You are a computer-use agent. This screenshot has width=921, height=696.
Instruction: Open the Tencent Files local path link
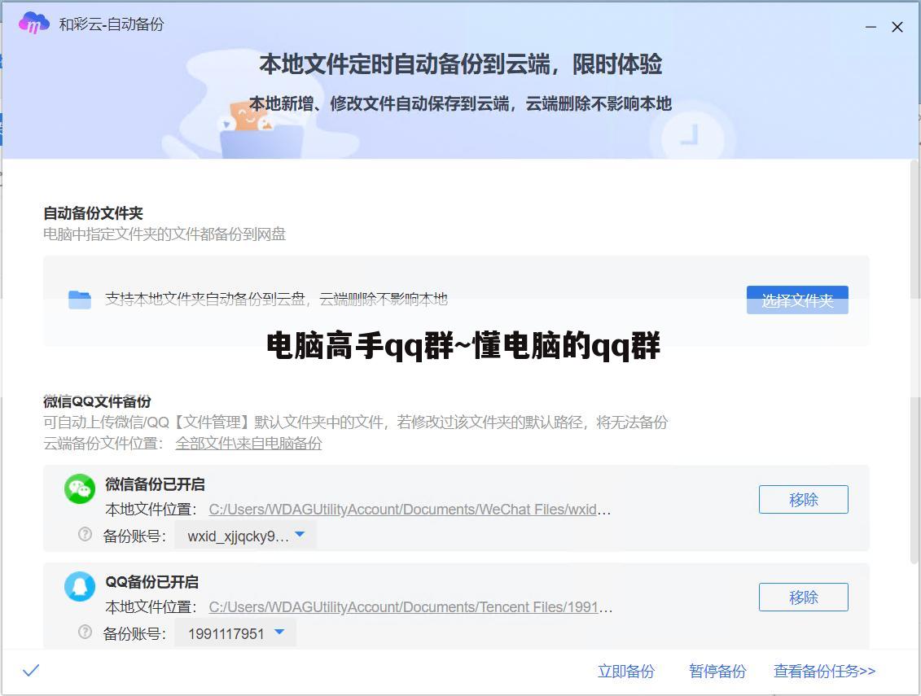tap(410, 606)
